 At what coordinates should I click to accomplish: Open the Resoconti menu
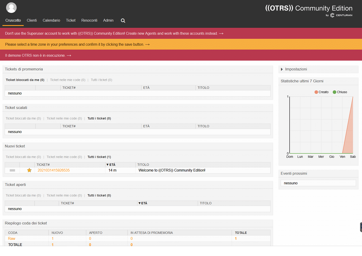(x=89, y=20)
